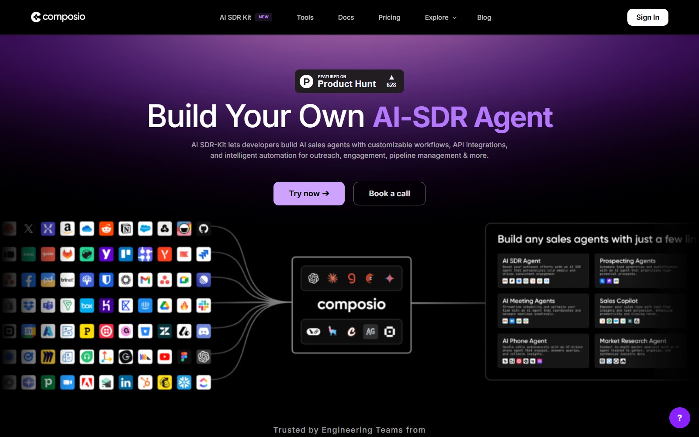
Task: Click the Zendesk integration icon
Action: (165, 331)
